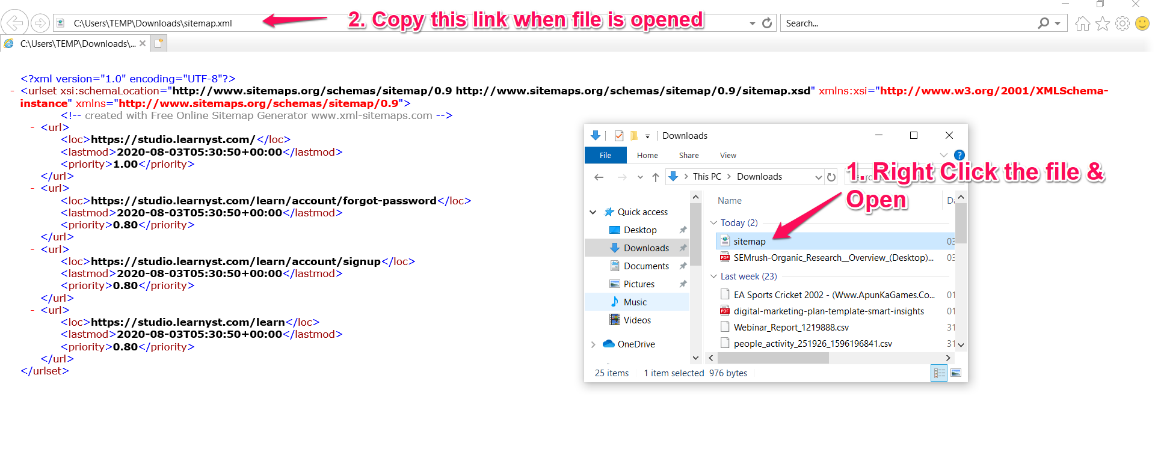Click the pin icon next to Desktop

683,230
